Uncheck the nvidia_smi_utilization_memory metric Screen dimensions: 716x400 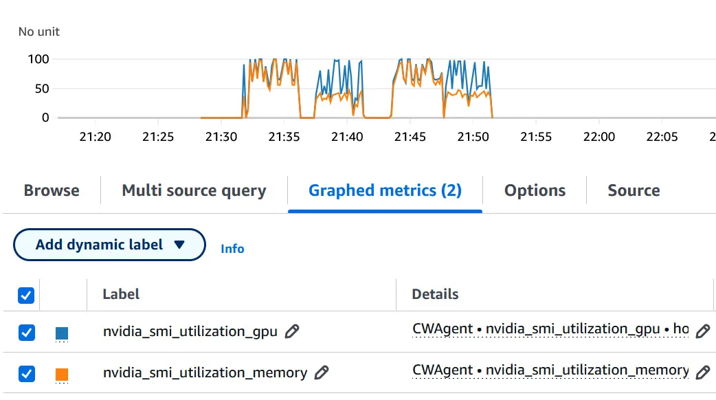(x=25, y=373)
